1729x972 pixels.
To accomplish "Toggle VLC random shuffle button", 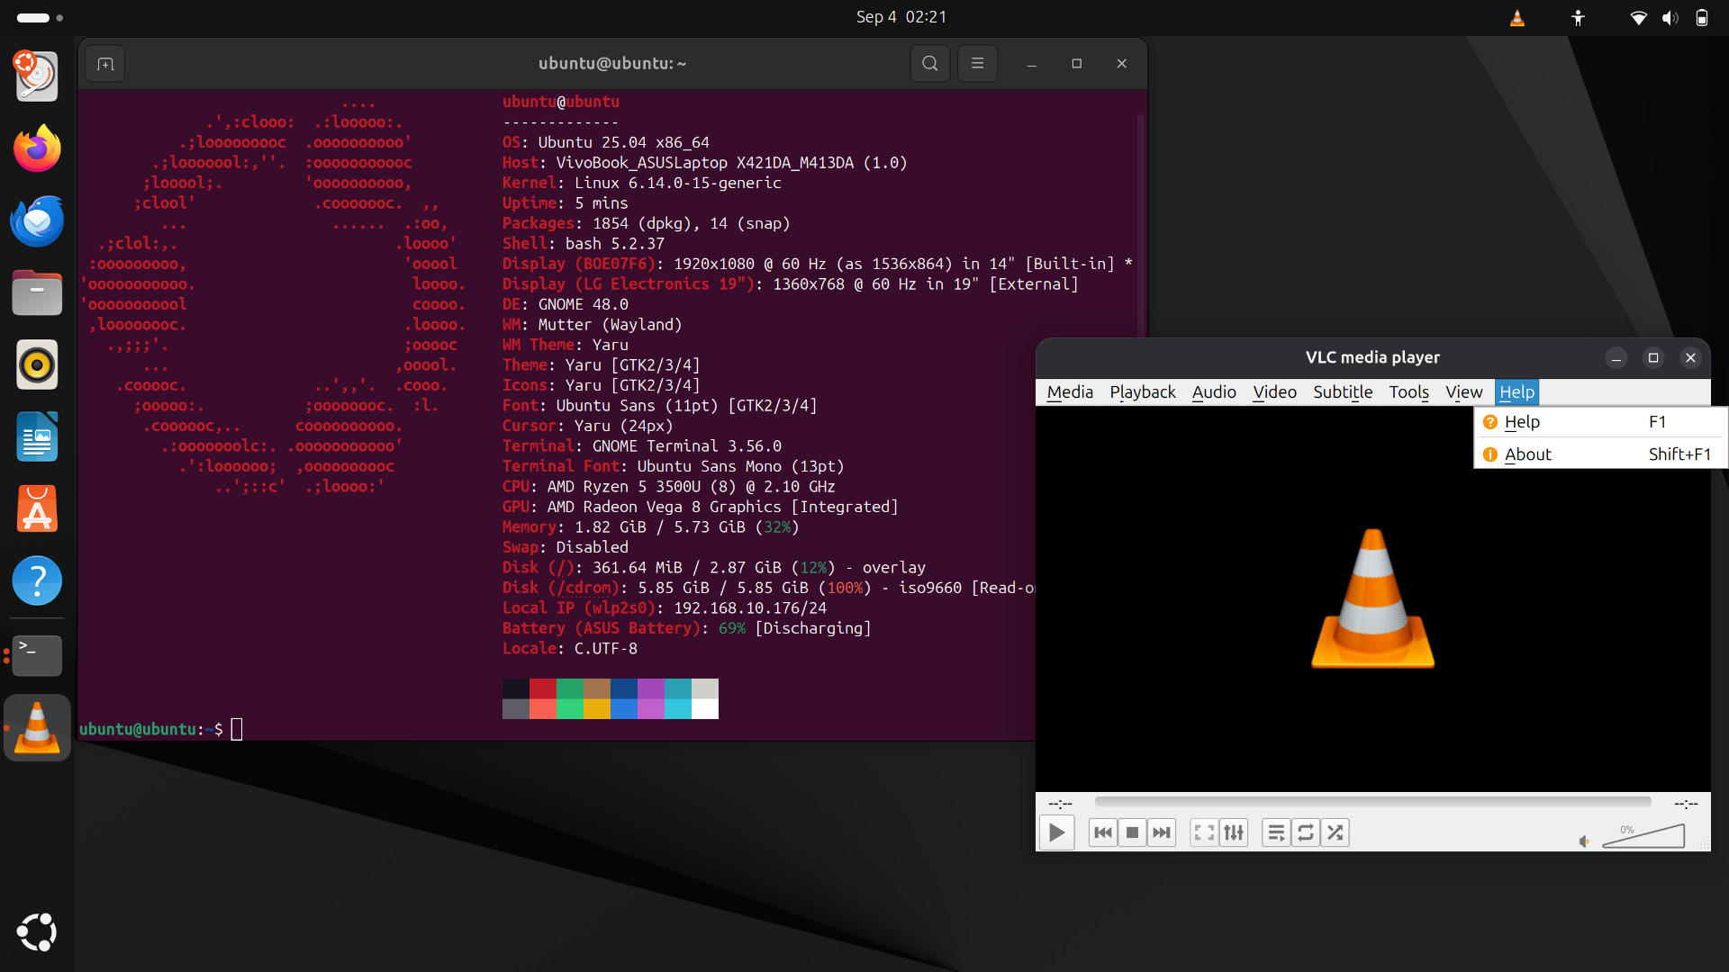I will pyautogui.click(x=1335, y=832).
